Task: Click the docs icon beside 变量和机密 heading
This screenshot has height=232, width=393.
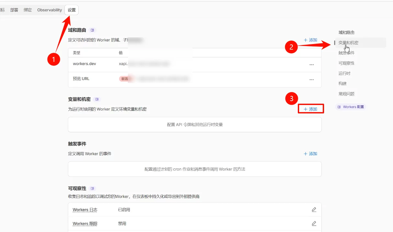Action: click(97, 99)
